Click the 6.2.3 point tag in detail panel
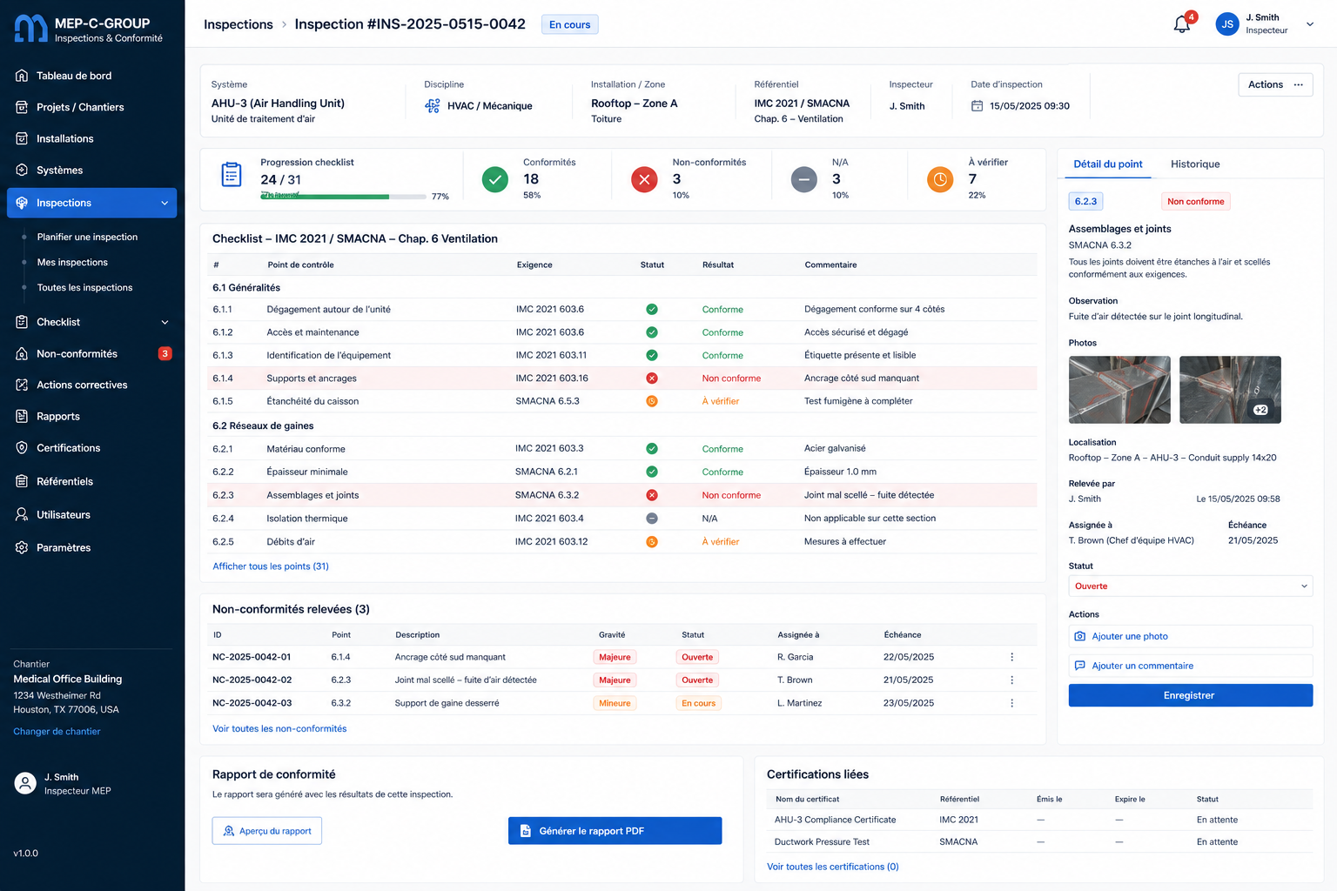The width and height of the screenshot is (1337, 891). pos(1085,201)
